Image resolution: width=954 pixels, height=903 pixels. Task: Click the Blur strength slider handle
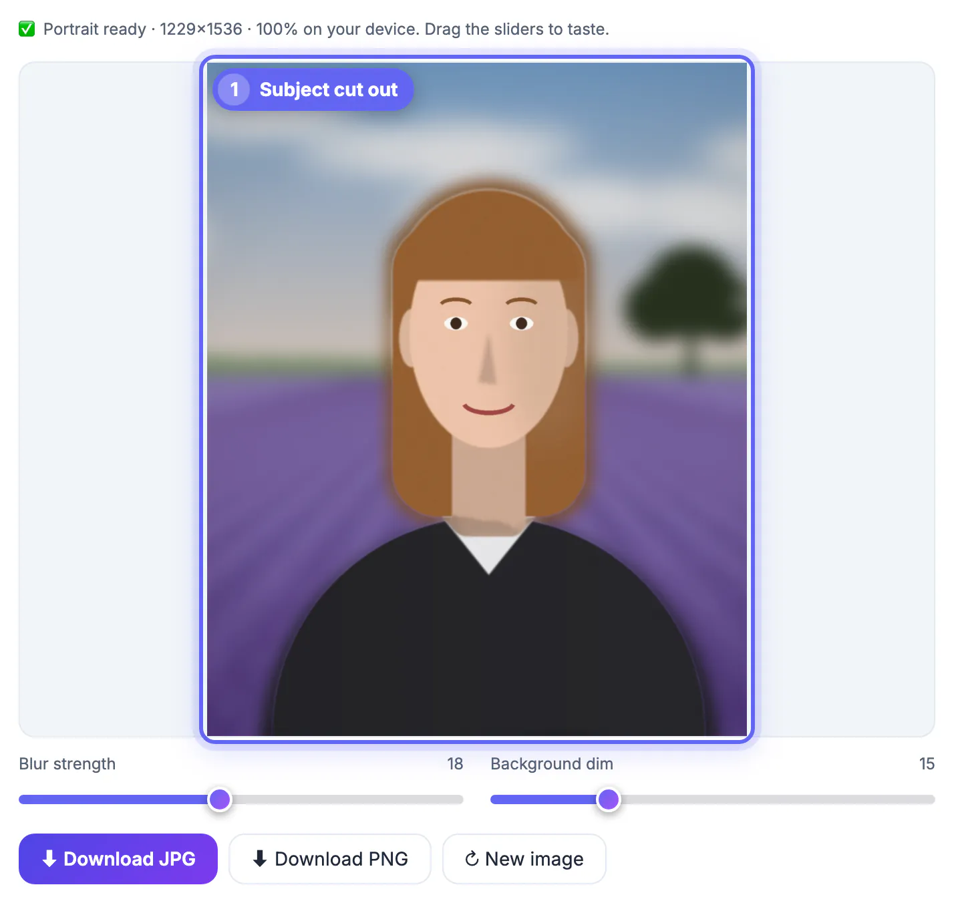[220, 799]
